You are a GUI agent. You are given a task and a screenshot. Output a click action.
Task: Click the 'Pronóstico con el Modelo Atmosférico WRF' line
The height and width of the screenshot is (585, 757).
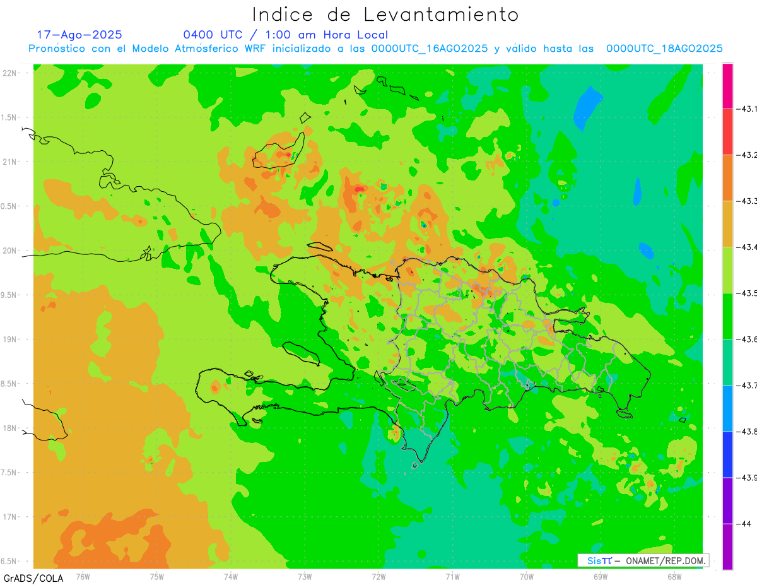[x=375, y=49]
